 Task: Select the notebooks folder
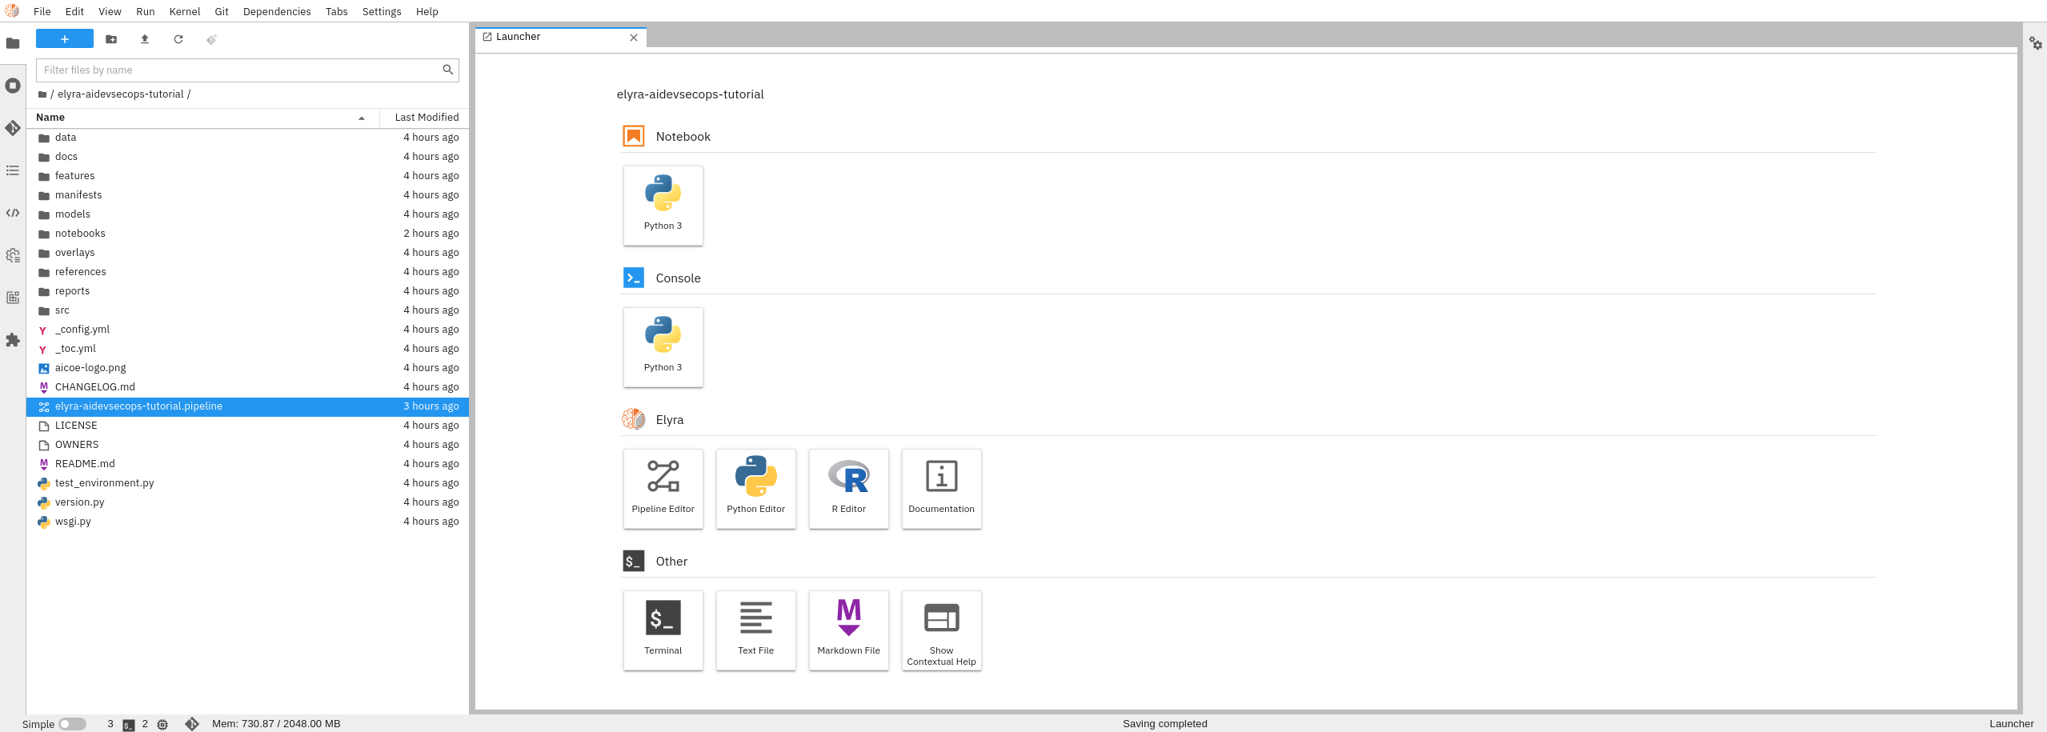(248, 234)
